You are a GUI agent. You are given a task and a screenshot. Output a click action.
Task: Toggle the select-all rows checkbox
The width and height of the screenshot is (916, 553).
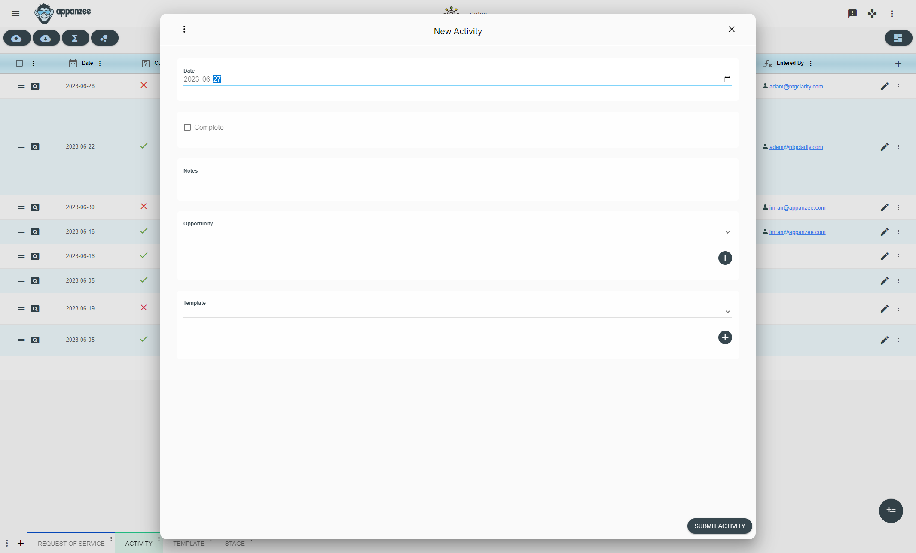(x=19, y=63)
